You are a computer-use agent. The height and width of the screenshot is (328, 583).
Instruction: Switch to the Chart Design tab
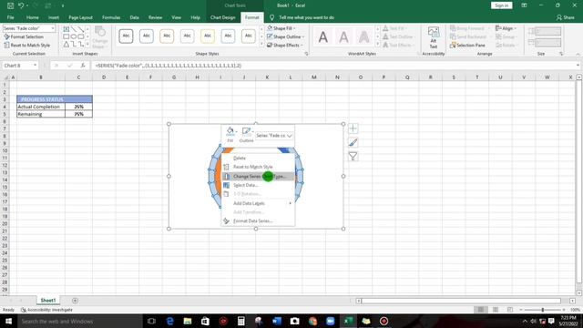click(x=222, y=17)
